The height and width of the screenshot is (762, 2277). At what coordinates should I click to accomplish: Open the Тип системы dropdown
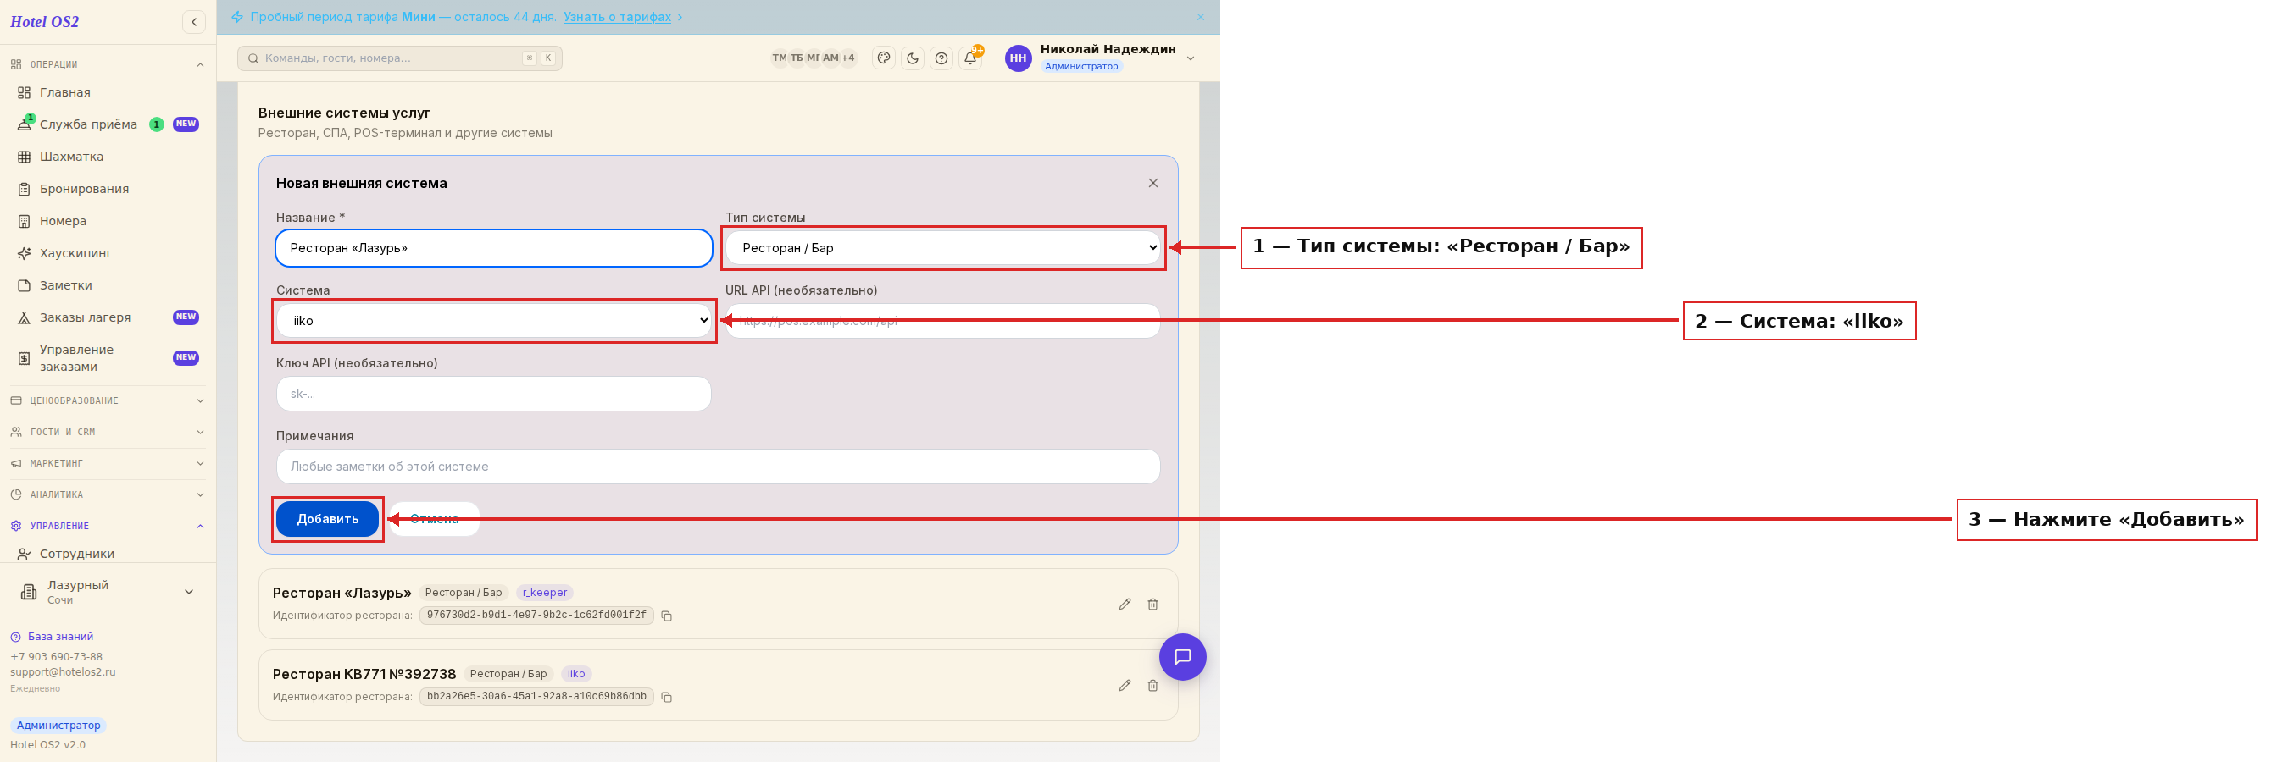tap(943, 248)
